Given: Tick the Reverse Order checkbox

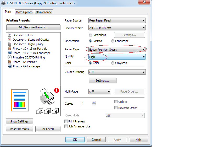Looking at the screenshot, I should (116, 108).
